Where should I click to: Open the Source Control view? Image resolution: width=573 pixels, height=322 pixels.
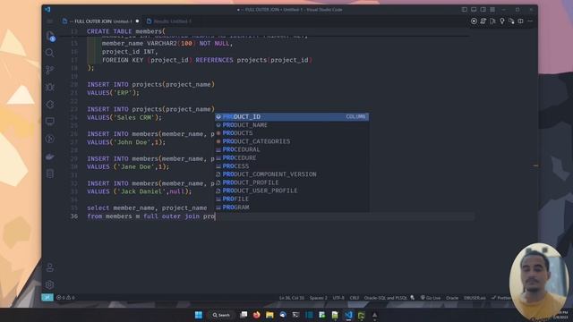click(50, 70)
